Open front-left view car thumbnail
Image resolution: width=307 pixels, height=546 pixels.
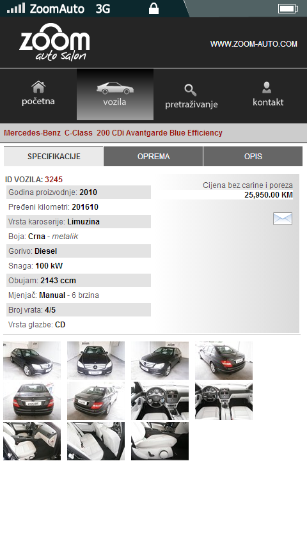pyautogui.click(x=32, y=361)
